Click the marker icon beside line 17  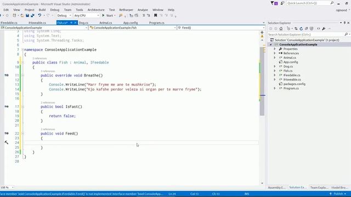pos(7,107)
